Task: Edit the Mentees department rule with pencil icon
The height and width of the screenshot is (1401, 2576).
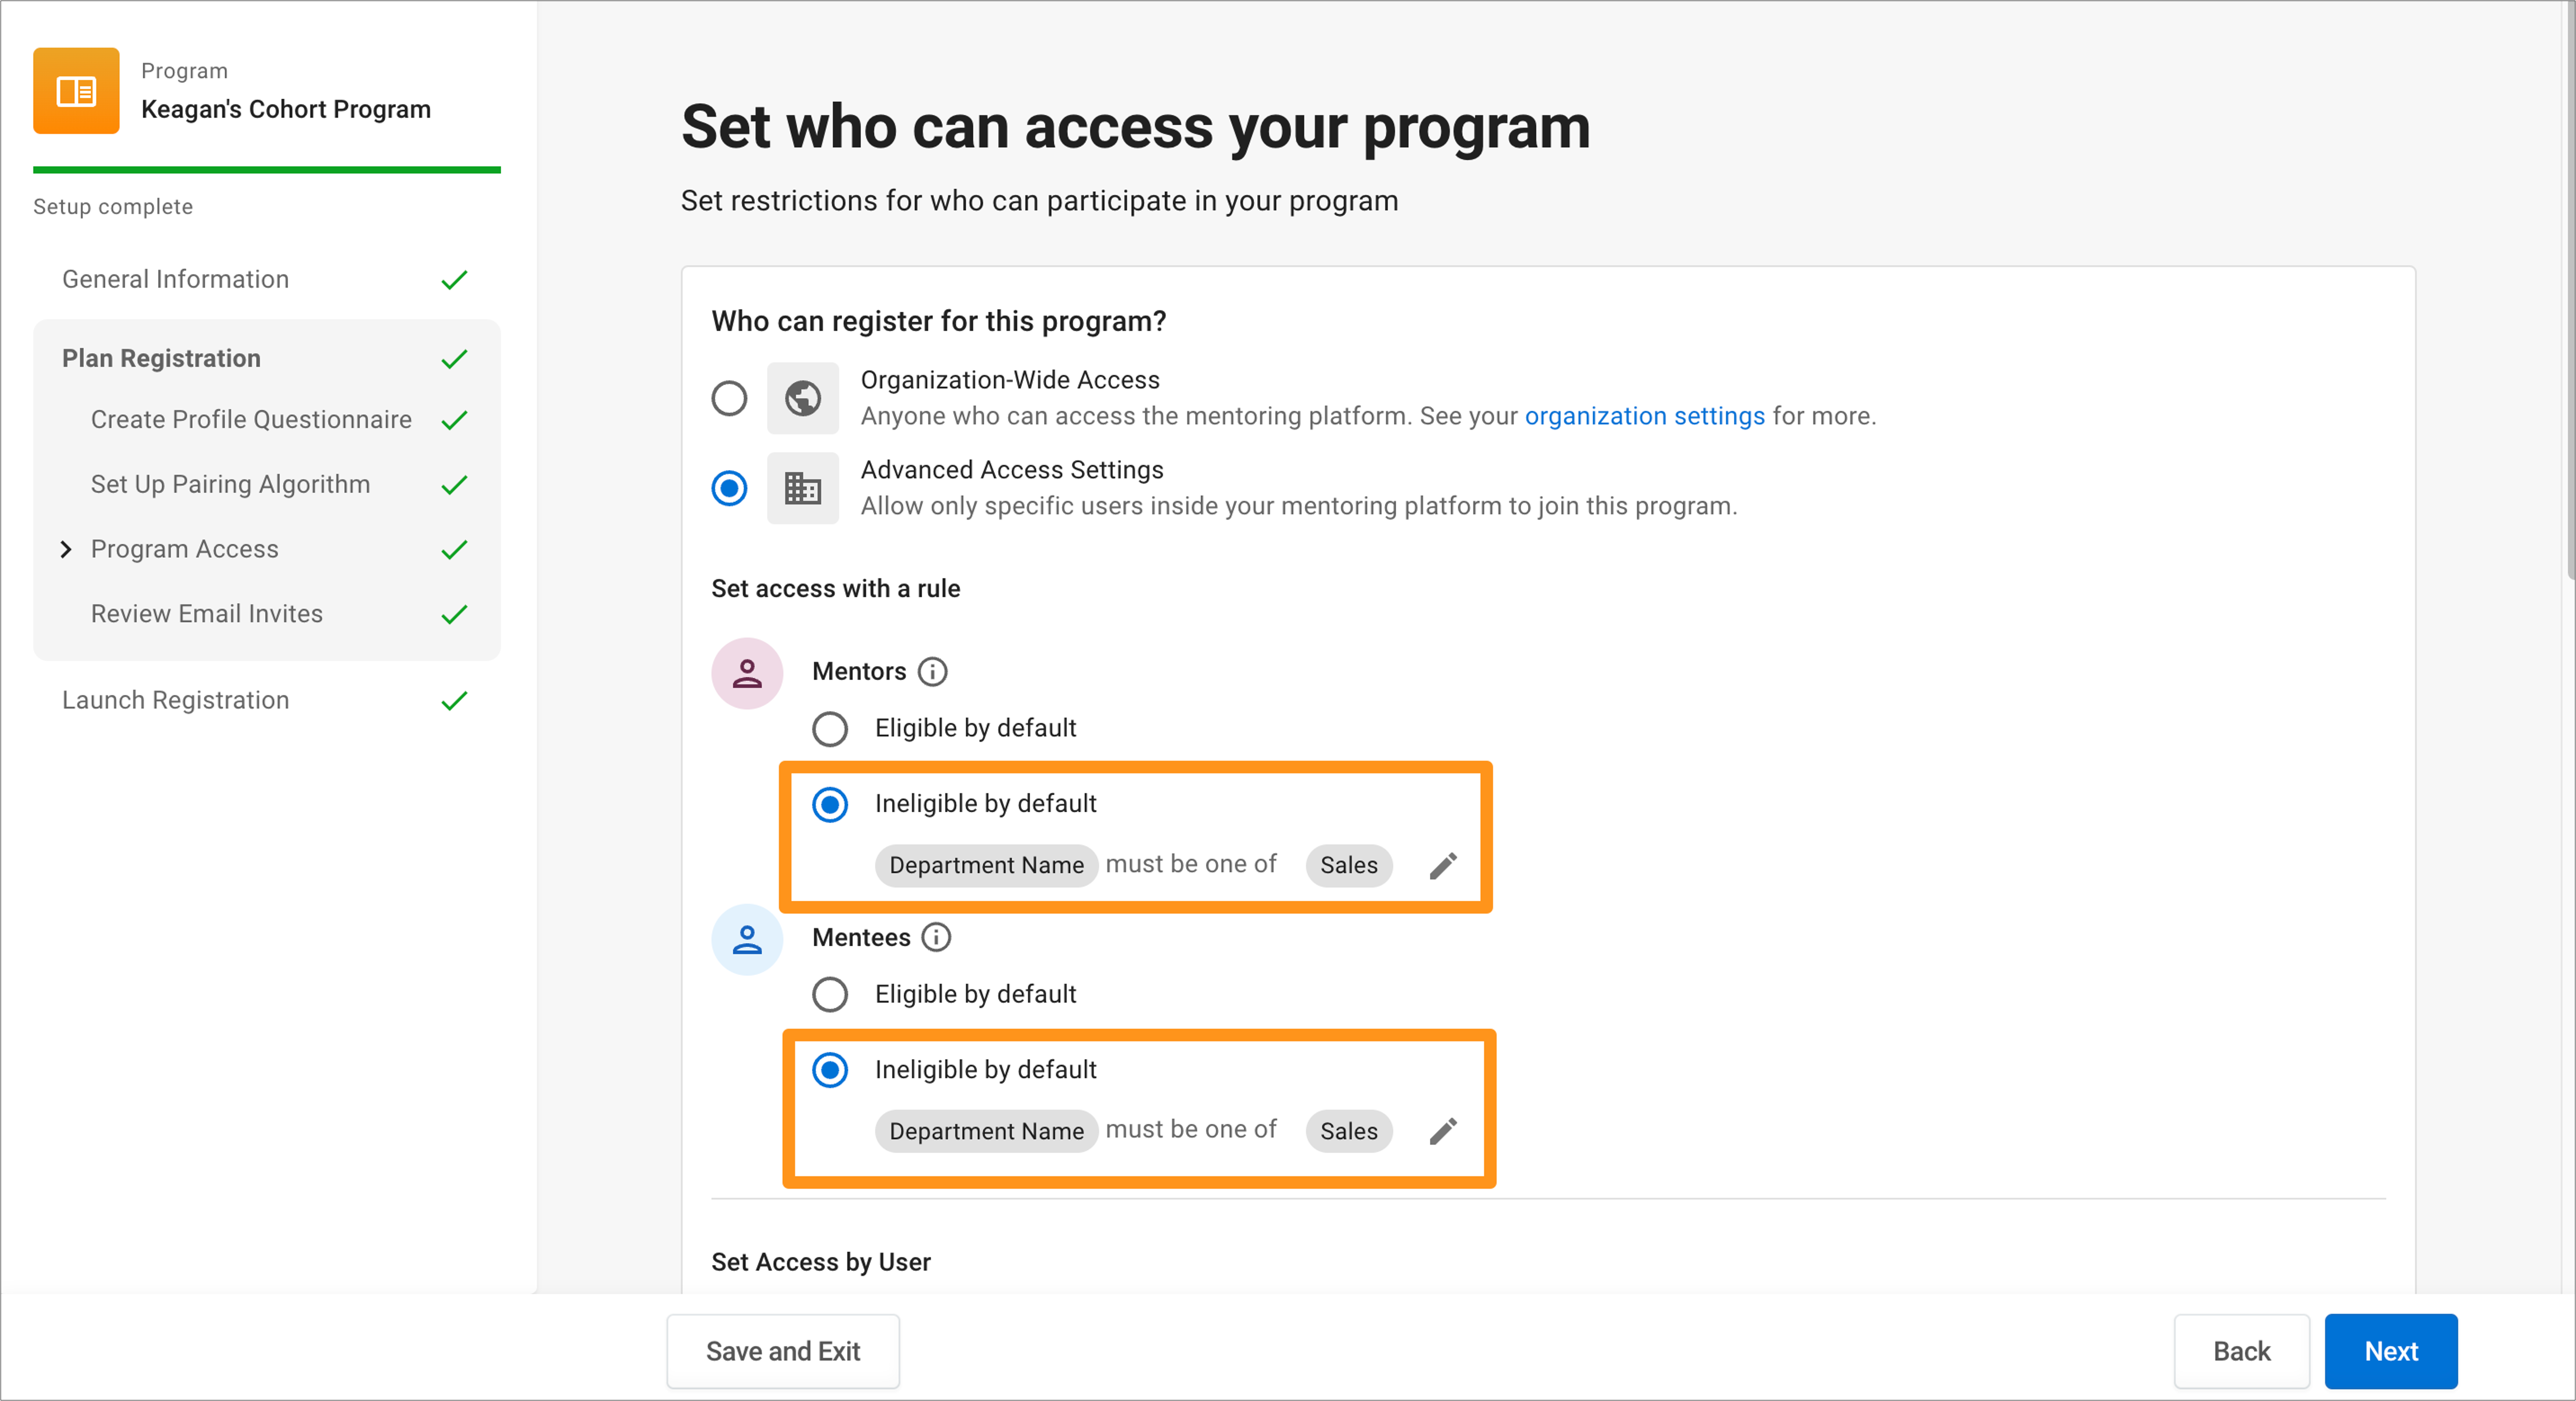Action: [1443, 1130]
